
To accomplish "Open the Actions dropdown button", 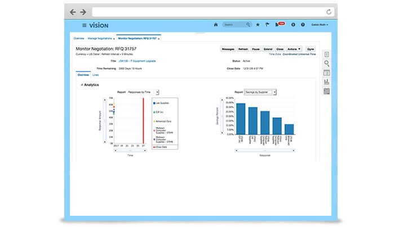I will point(294,49).
